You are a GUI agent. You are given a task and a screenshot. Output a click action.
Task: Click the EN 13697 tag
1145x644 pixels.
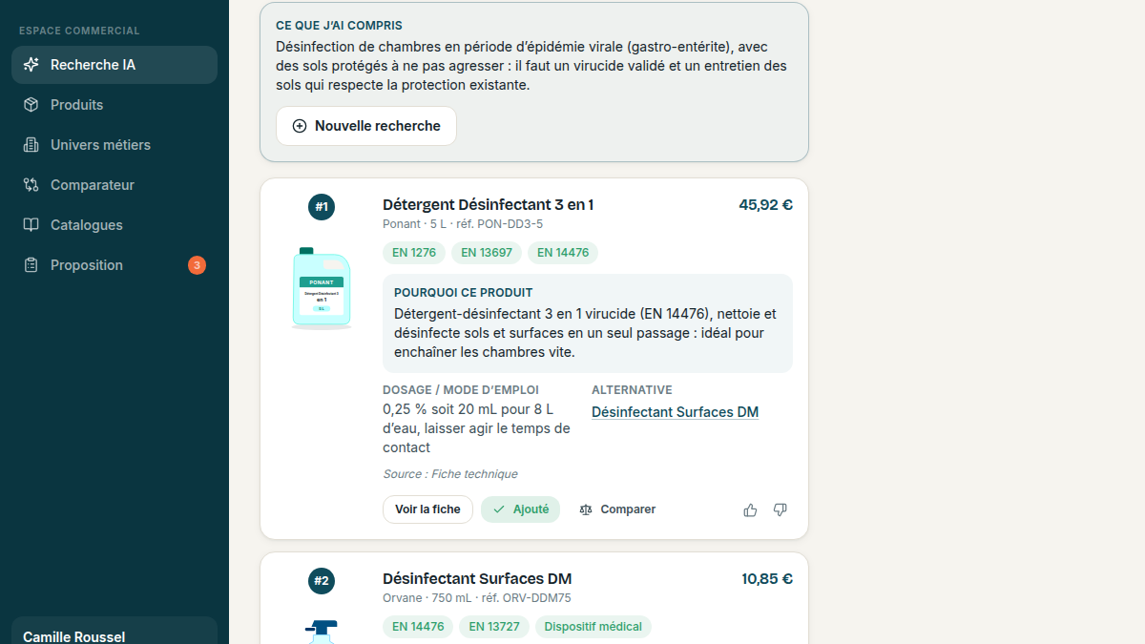pos(487,253)
